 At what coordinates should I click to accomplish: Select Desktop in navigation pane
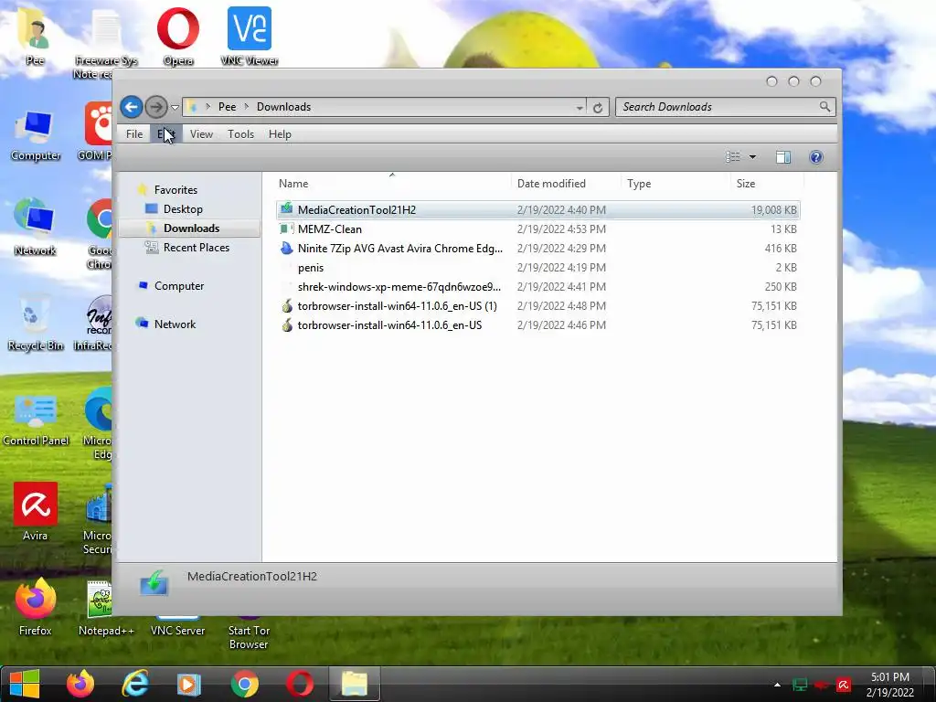pyautogui.click(x=183, y=209)
